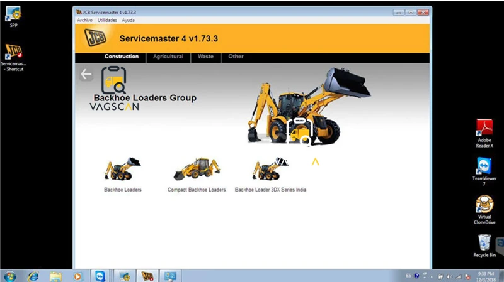Switch to JCB Servicemaster taskbar button

point(147,276)
